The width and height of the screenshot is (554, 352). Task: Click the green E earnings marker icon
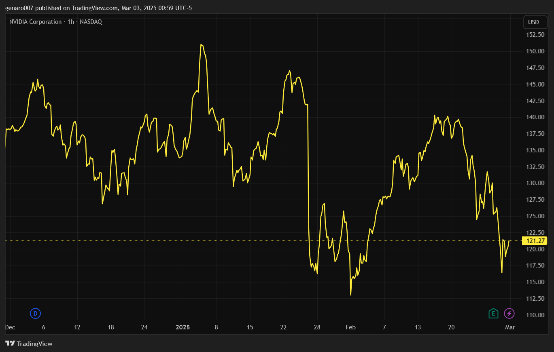pyautogui.click(x=493, y=313)
